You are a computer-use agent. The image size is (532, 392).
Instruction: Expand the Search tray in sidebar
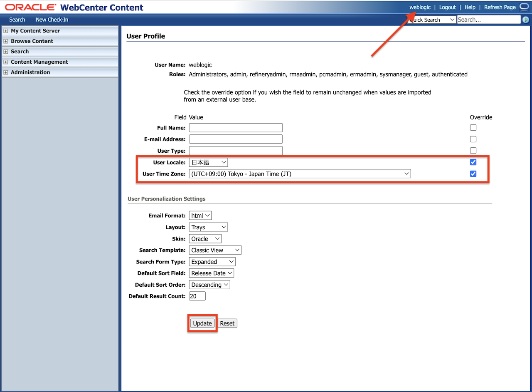(6, 52)
